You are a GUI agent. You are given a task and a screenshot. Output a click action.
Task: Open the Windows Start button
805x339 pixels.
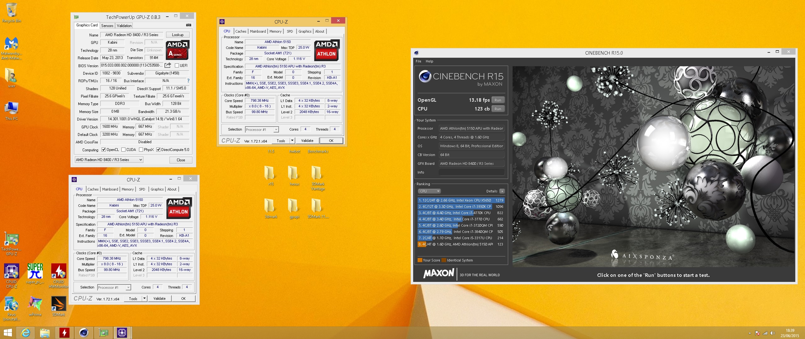point(8,333)
